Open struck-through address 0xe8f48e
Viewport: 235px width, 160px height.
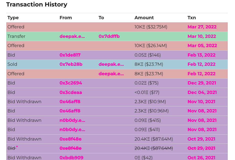70,148
